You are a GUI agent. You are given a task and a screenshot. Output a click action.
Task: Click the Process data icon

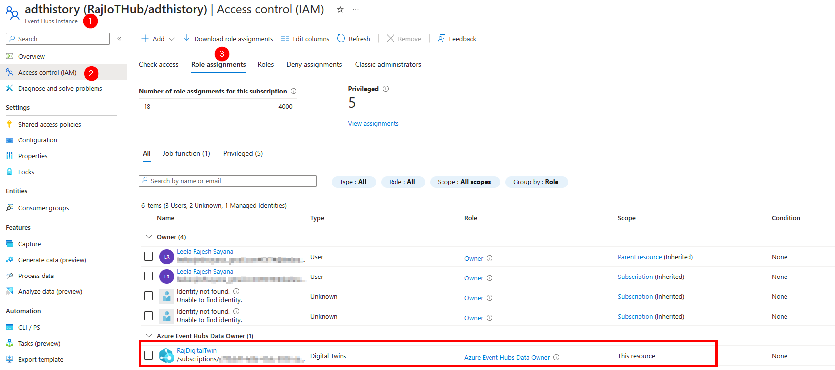(9, 276)
